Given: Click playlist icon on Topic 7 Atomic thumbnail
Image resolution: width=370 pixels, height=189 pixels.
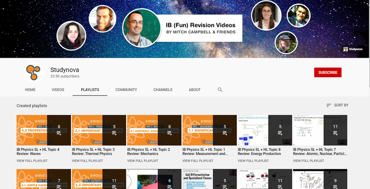Looking at the screenshot, I should click(x=335, y=133).
